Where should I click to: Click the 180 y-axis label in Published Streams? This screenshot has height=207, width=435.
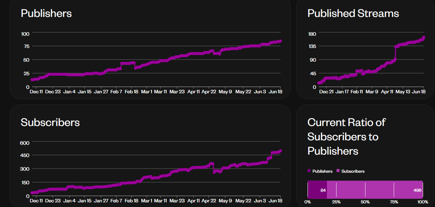point(312,34)
